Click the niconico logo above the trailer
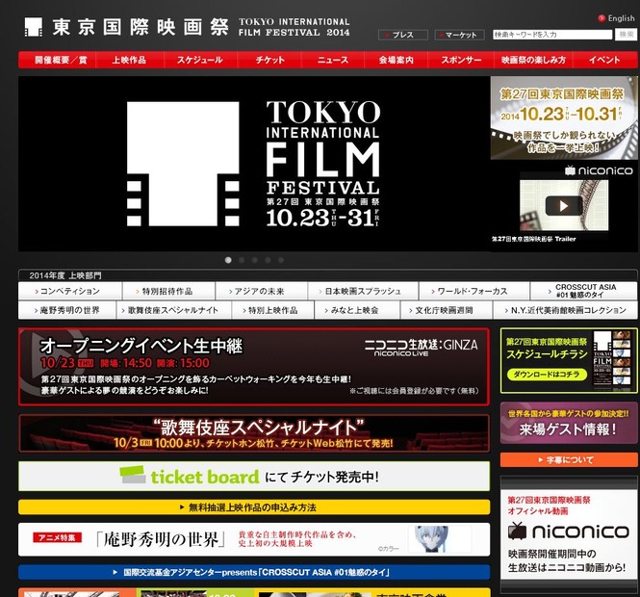 pos(599,170)
